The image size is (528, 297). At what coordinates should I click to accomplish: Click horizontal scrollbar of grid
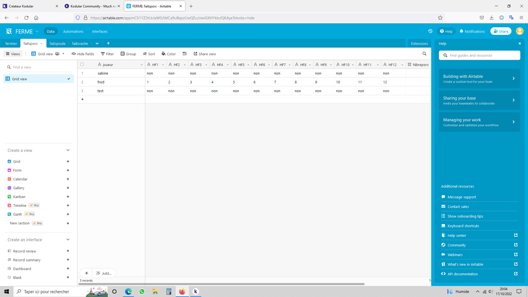pyautogui.click(x=222, y=284)
